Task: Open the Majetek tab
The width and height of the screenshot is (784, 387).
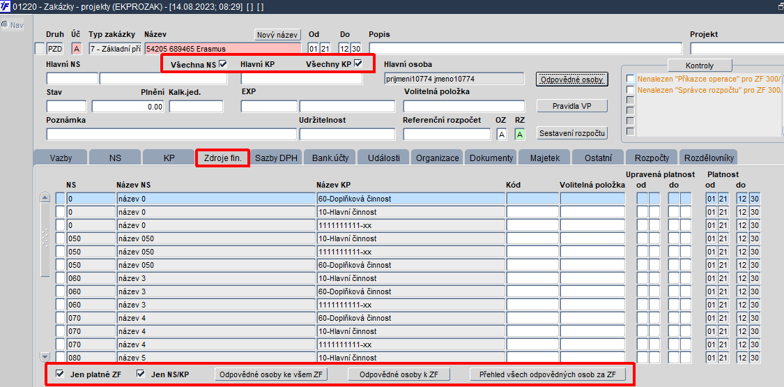Action: click(x=544, y=158)
